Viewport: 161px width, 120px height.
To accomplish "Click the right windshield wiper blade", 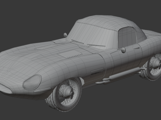I will [x=96, y=45].
